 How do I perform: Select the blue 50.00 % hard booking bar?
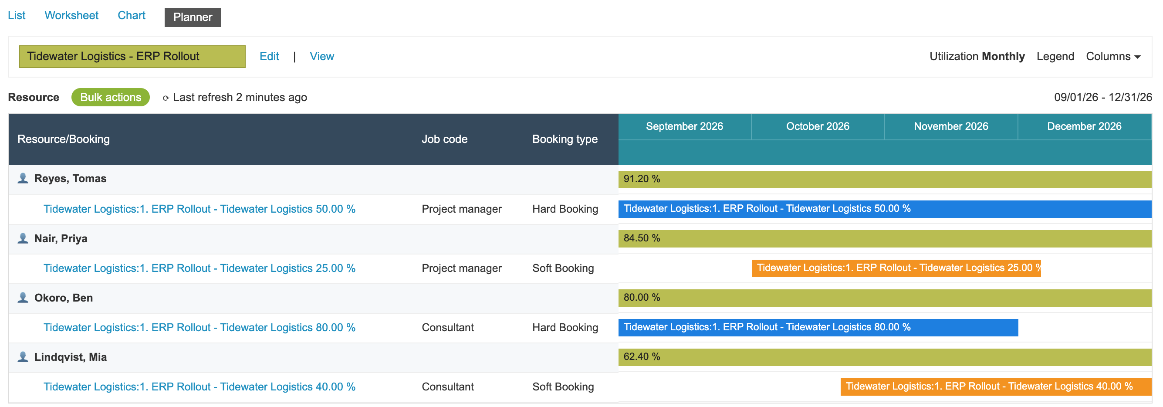885,209
